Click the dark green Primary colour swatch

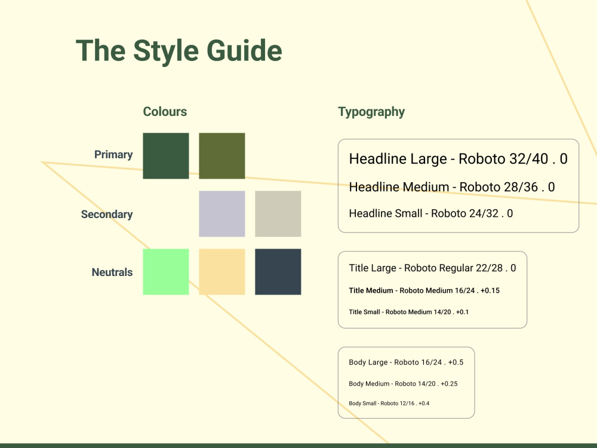(x=165, y=156)
